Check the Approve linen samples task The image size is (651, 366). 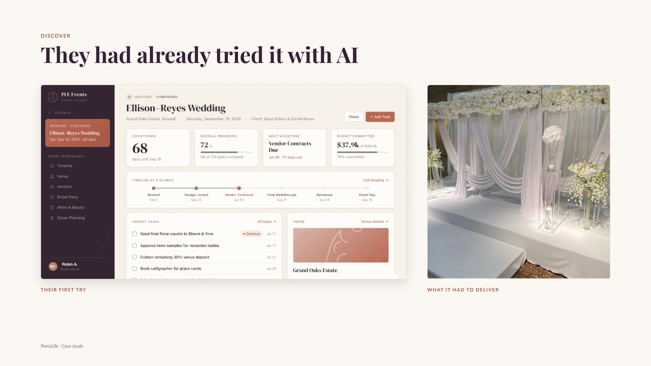tap(135, 246)
